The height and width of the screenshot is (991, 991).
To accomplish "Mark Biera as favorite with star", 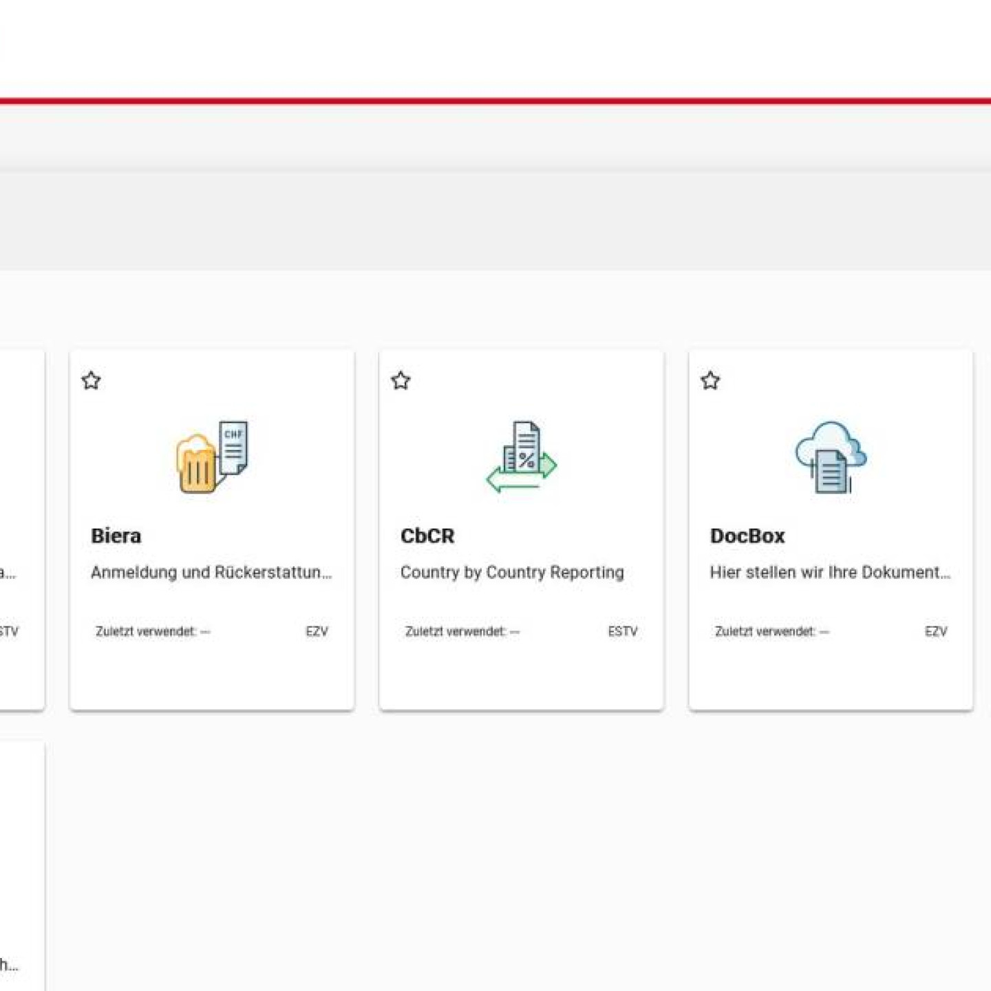I will [91, 381].
